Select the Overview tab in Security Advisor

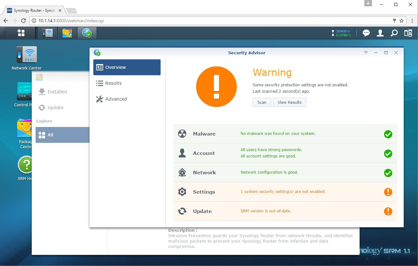(127, 67)
